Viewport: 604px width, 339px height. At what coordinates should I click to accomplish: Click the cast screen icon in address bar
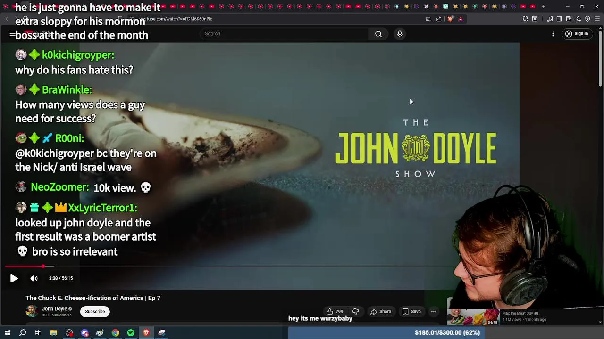pyautogui.click(x=428, y=19)
